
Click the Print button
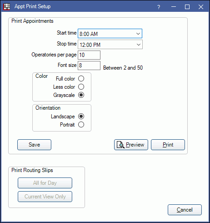(x=168, y=145)
